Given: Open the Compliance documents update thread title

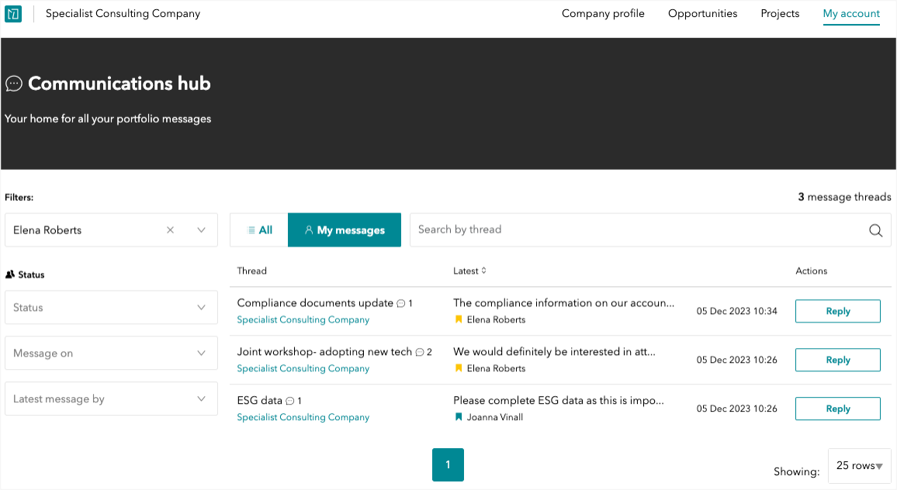Looking at the screenshot, I should 315,303.
